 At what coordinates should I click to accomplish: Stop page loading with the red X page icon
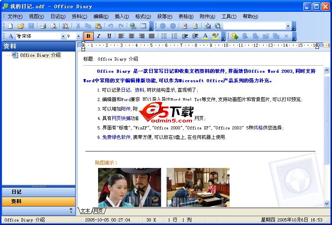(185, 26)
